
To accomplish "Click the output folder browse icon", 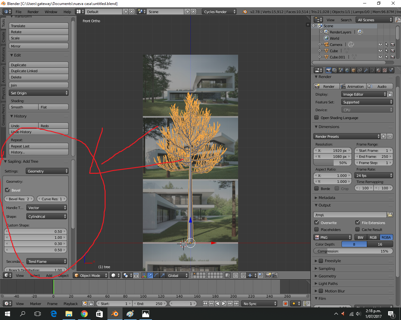I will [390, 215].
